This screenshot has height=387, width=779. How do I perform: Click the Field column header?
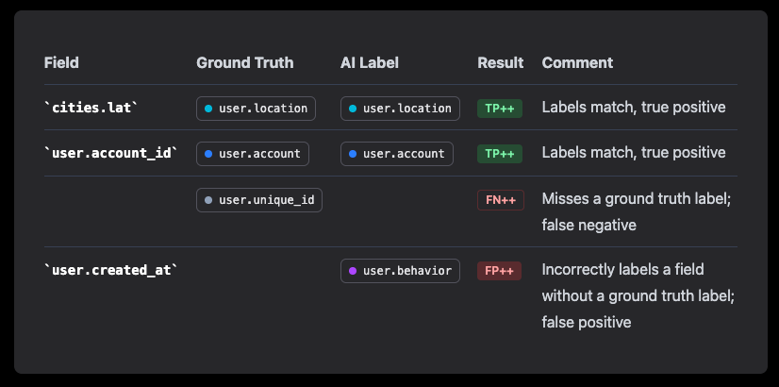pos(61,63)
